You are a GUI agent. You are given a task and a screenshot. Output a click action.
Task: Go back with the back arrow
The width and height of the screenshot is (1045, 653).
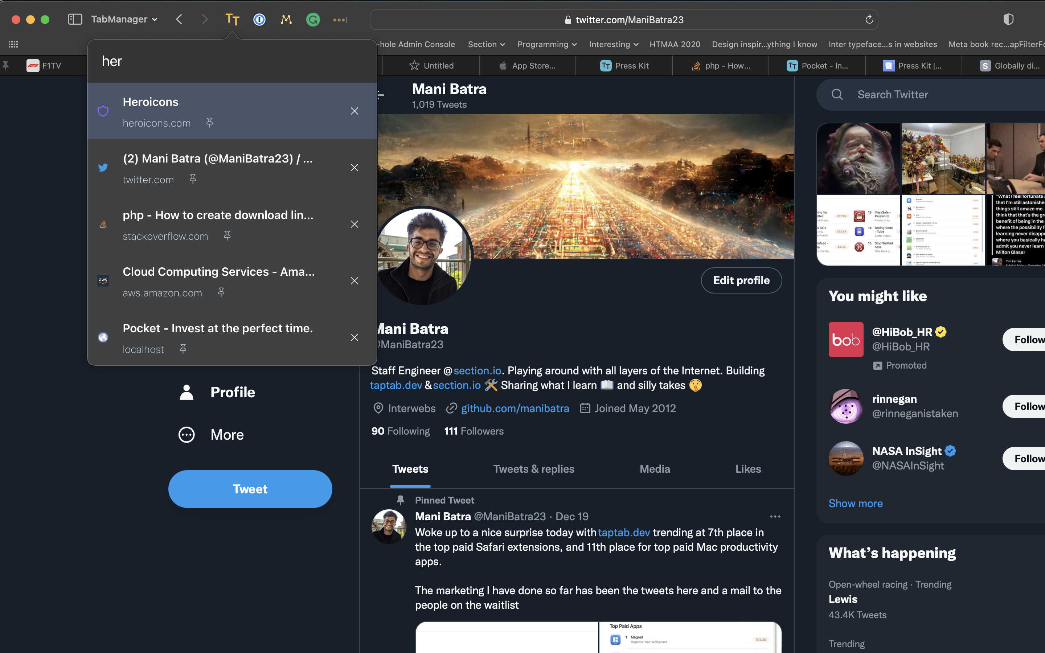(179, 20)
